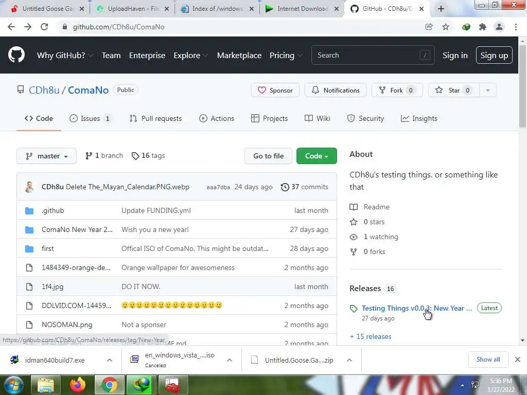
Task: Go back with browser back arrow
Action: coord(11,27)
